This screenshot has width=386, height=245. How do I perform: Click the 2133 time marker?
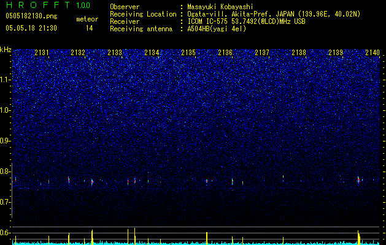(115, 52)
